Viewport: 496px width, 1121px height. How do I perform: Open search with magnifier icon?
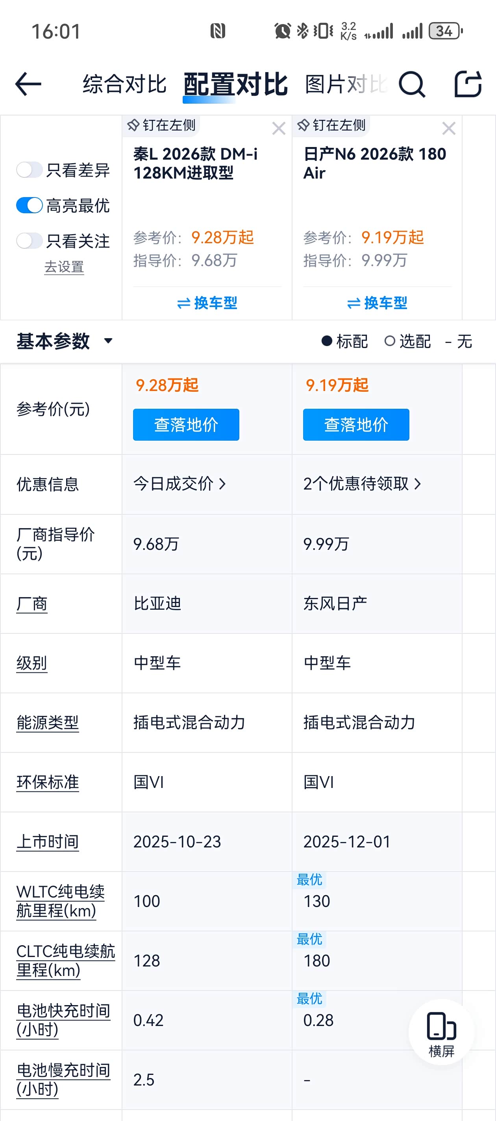[411, 84]
